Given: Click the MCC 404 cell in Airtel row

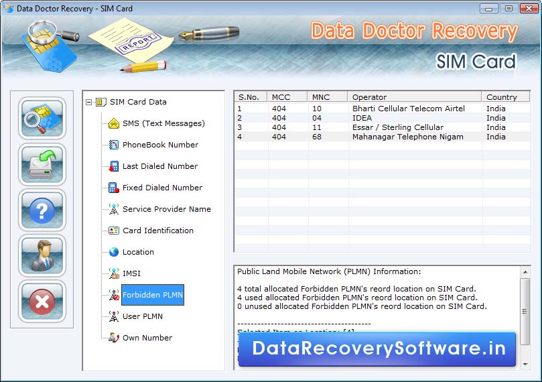Looking at the screenshot, I should 279,109.
